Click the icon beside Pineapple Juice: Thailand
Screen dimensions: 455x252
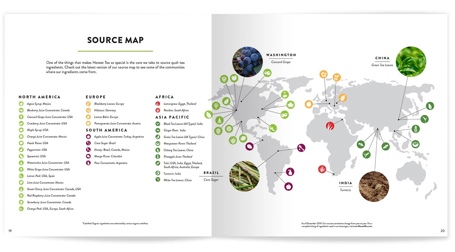pyautogui.click(x=158, y=157)
